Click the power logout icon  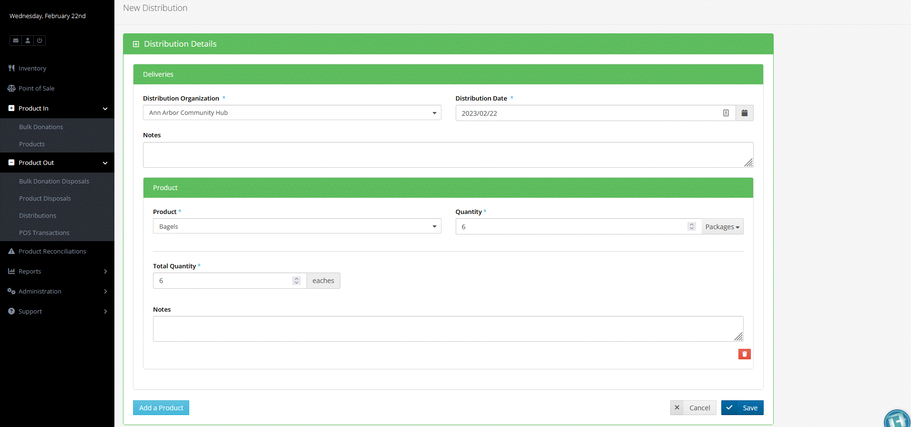[40, 41]
